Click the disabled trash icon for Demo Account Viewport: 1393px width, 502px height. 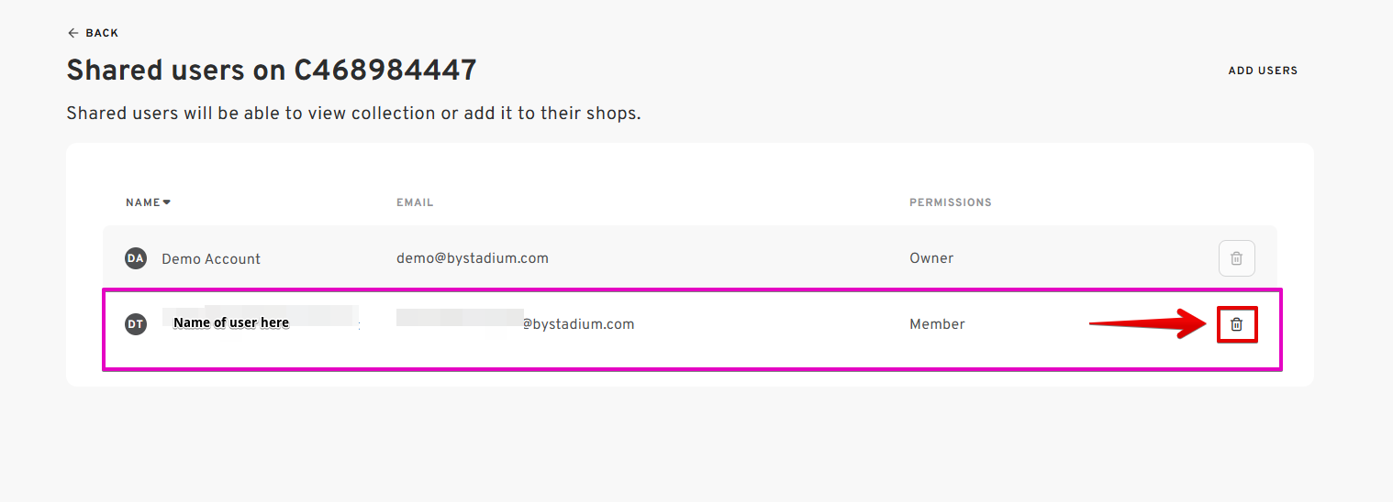(x=1236, y=258)
